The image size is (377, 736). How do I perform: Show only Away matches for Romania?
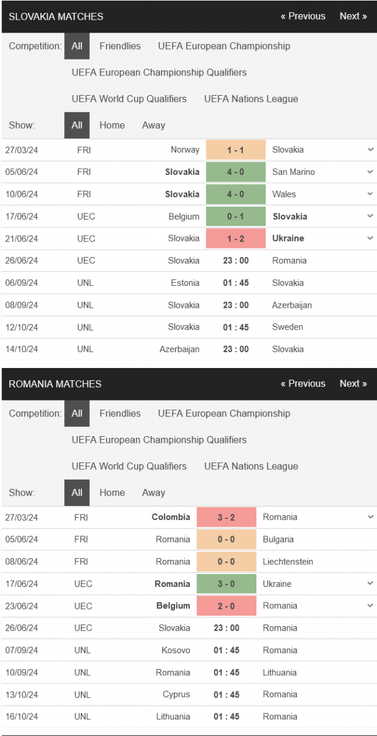pyautogui.click(x=154, y=493)
